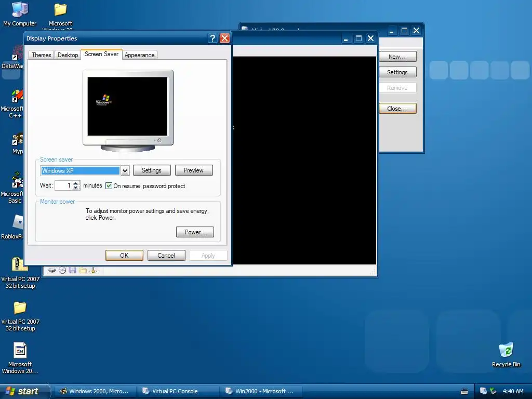
Task: Open the Start menu
Action: point(25,391)
